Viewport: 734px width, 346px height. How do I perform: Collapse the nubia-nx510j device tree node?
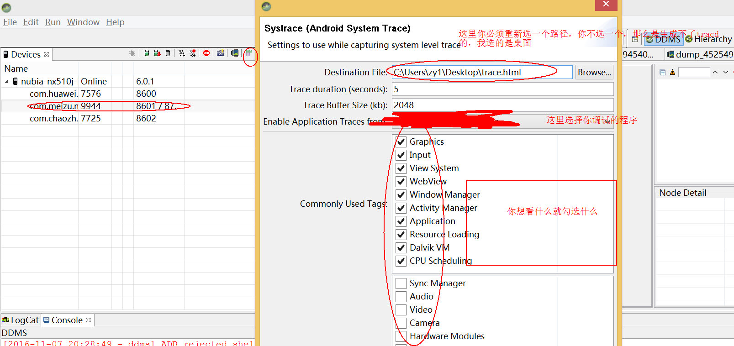coord(6,82)
